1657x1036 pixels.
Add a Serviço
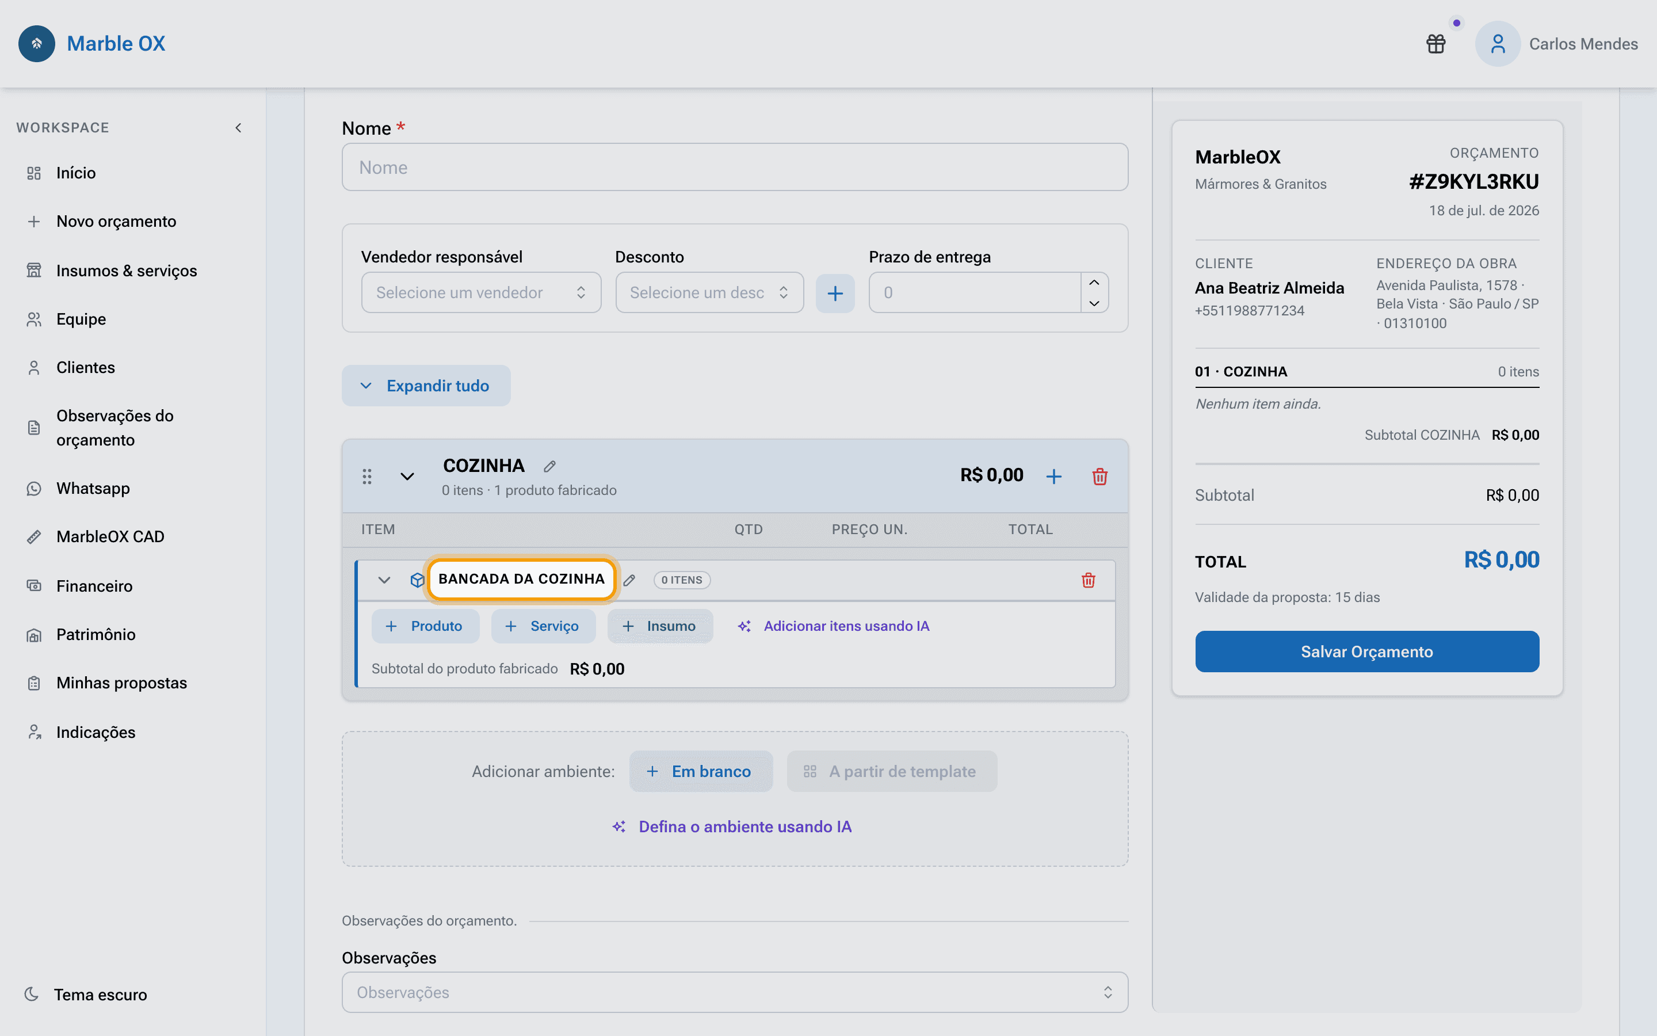[x=543, y=626]
